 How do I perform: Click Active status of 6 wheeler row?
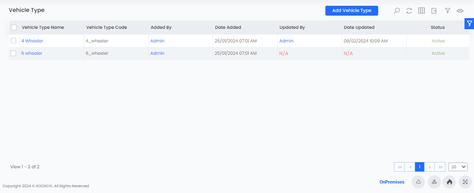tap(438, 53)
